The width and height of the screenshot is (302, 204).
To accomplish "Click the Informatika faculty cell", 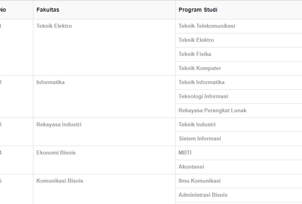I will [x=104, y=96].
